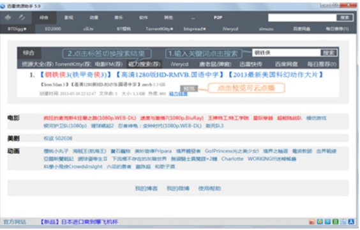Open the 官方网站 link in status bar

coord(15,222)
